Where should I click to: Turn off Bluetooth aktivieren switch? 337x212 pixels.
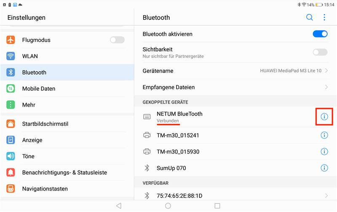click(320, 34)
